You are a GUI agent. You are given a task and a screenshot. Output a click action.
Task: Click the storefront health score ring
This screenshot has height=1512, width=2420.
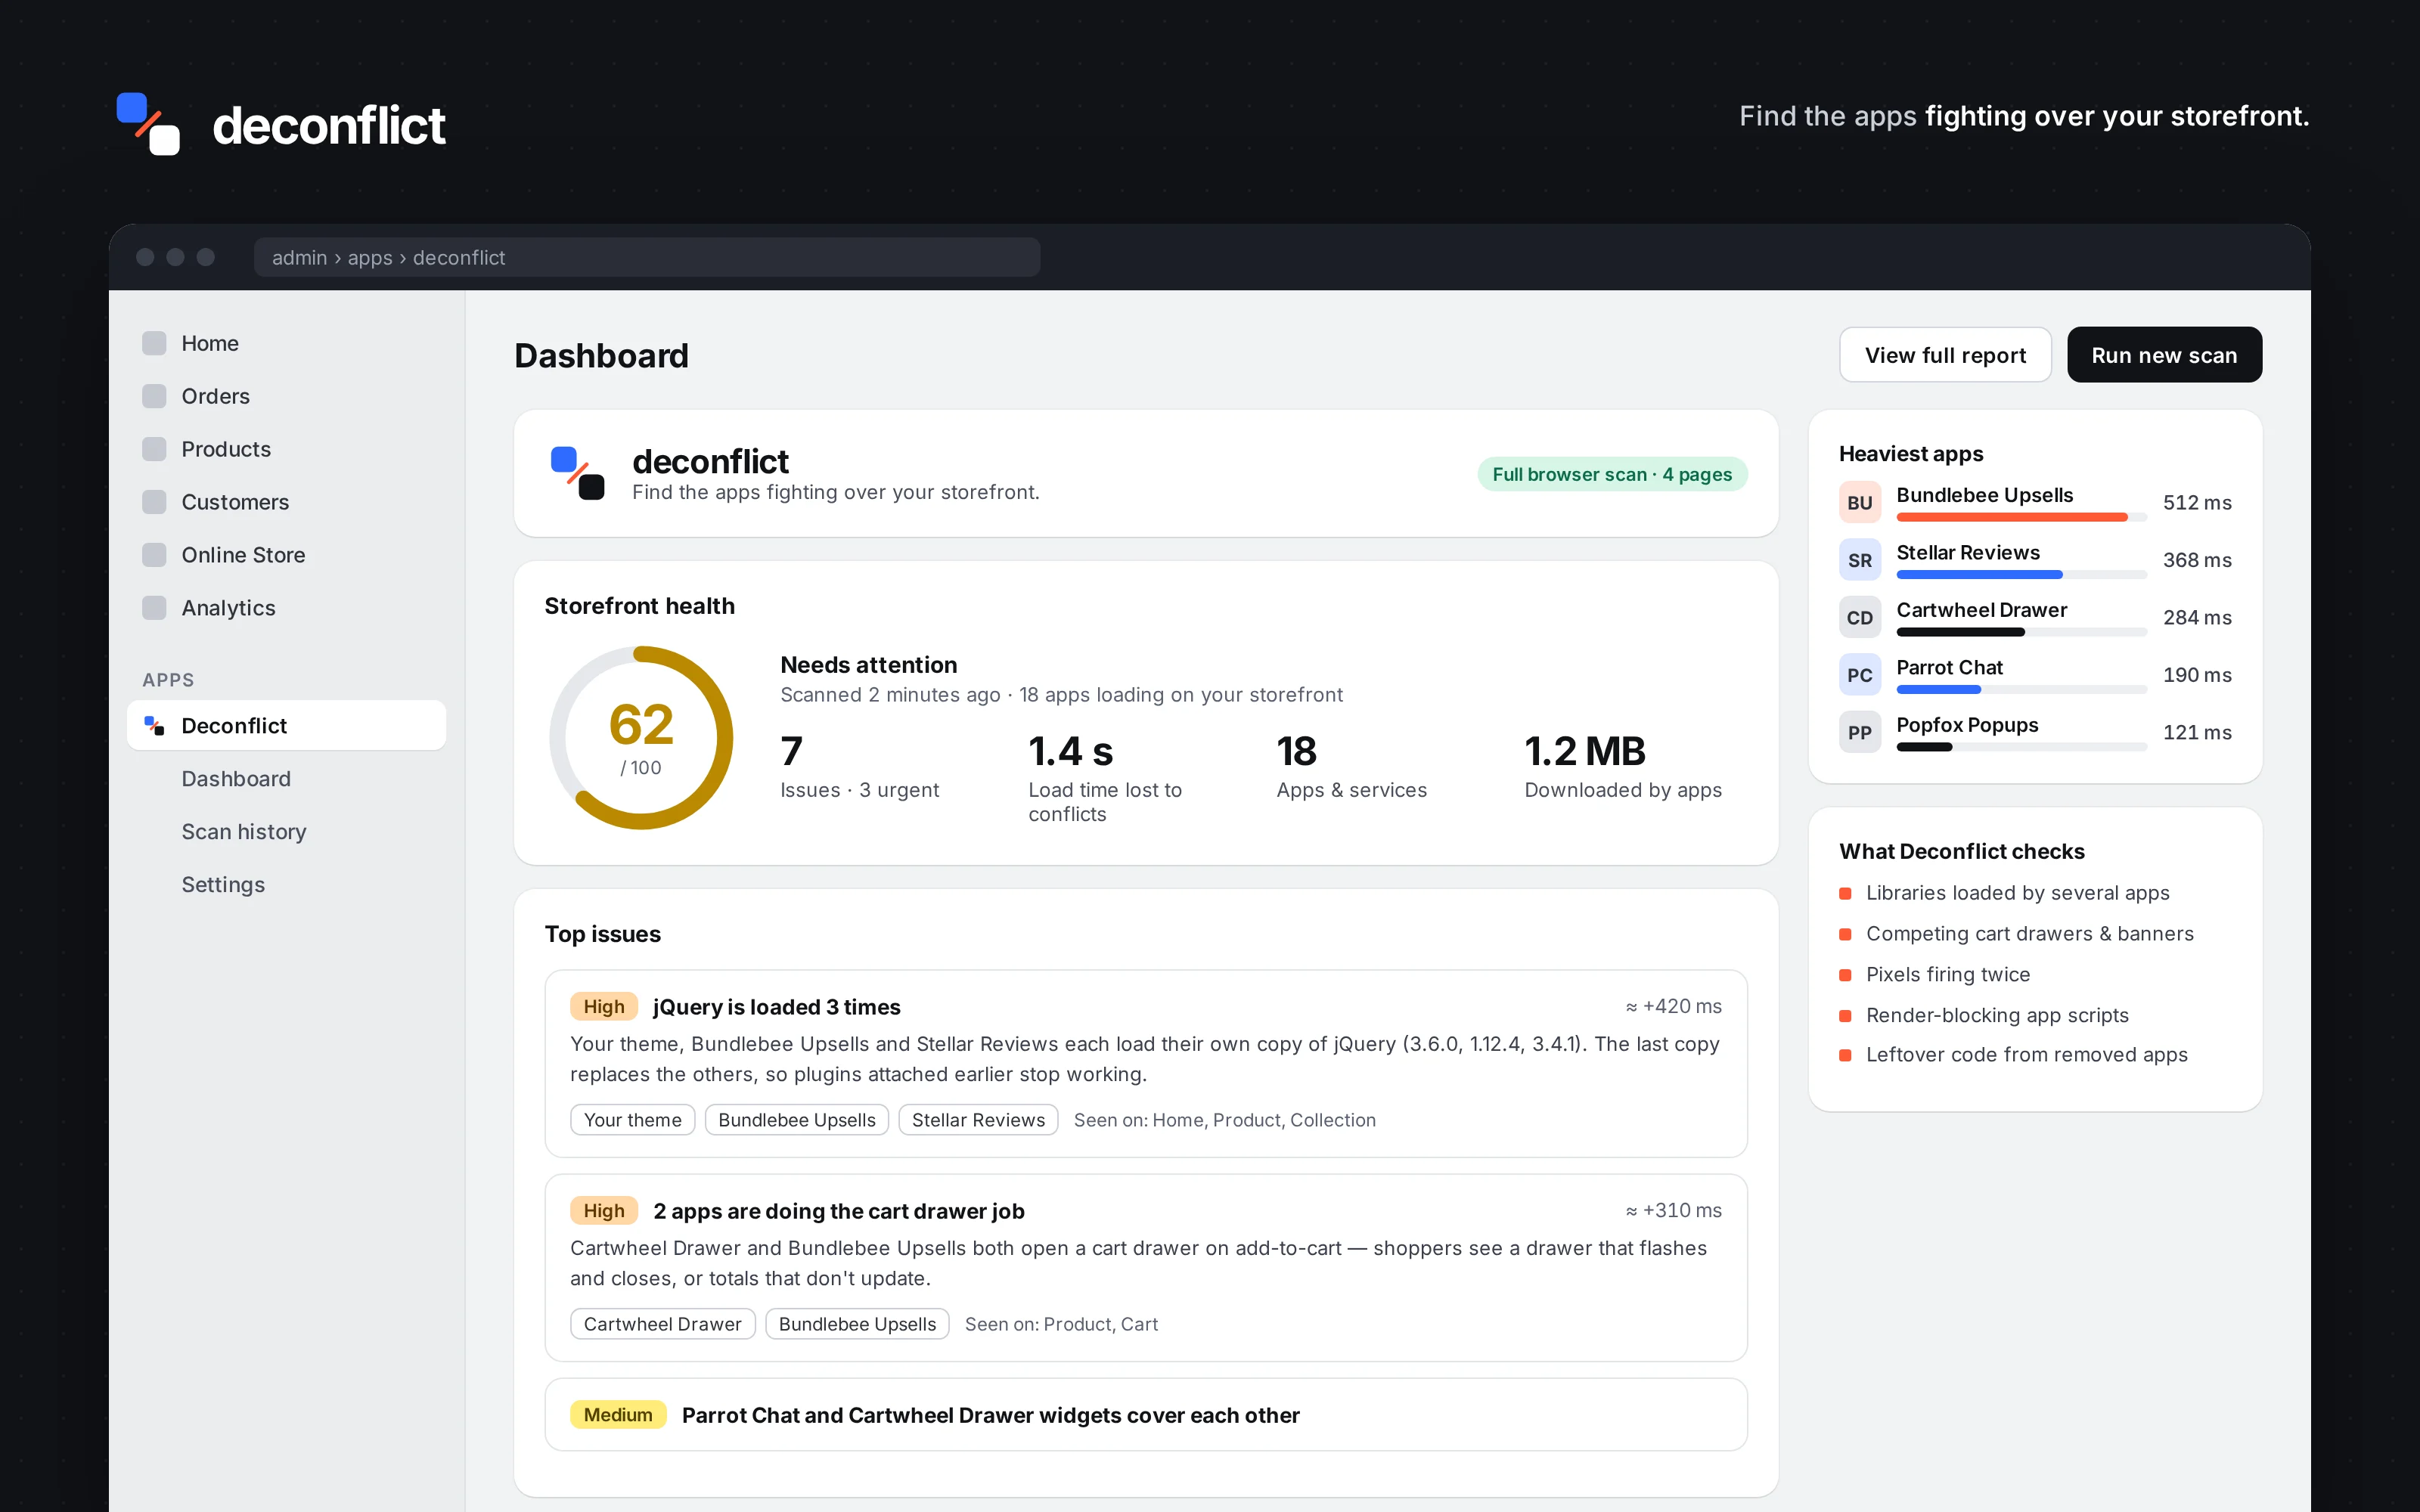pyautogui.click(x=641, y=737)
